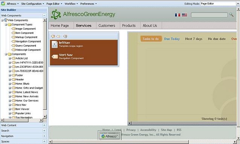This screenshot has height=144, width=240.
Task: Click the Components folder icon
Action: pyautogui.click(x=10, y=54)
